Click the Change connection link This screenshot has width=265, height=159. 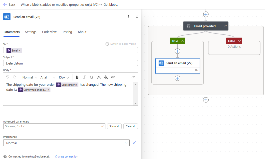[66, 156]
